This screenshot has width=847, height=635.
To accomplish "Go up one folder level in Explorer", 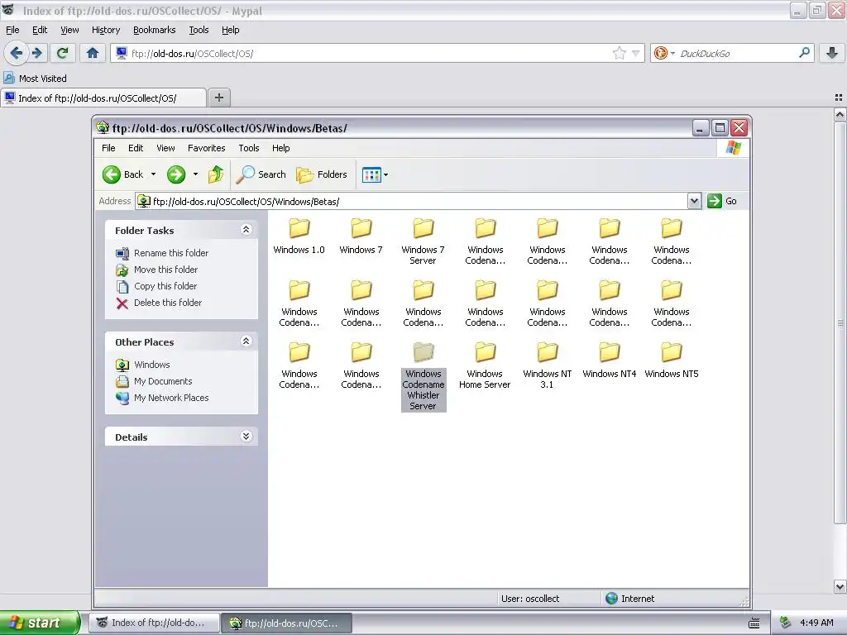I will click(216, 174).
